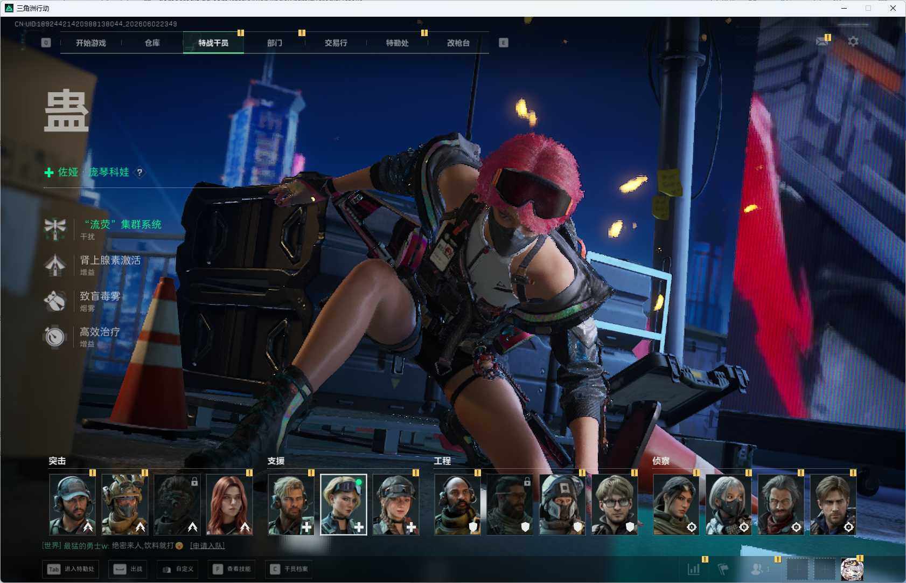This screenshot has width=906, height=583.
Task: Close the 三角洲行动 window
Action: click(893, 8)
